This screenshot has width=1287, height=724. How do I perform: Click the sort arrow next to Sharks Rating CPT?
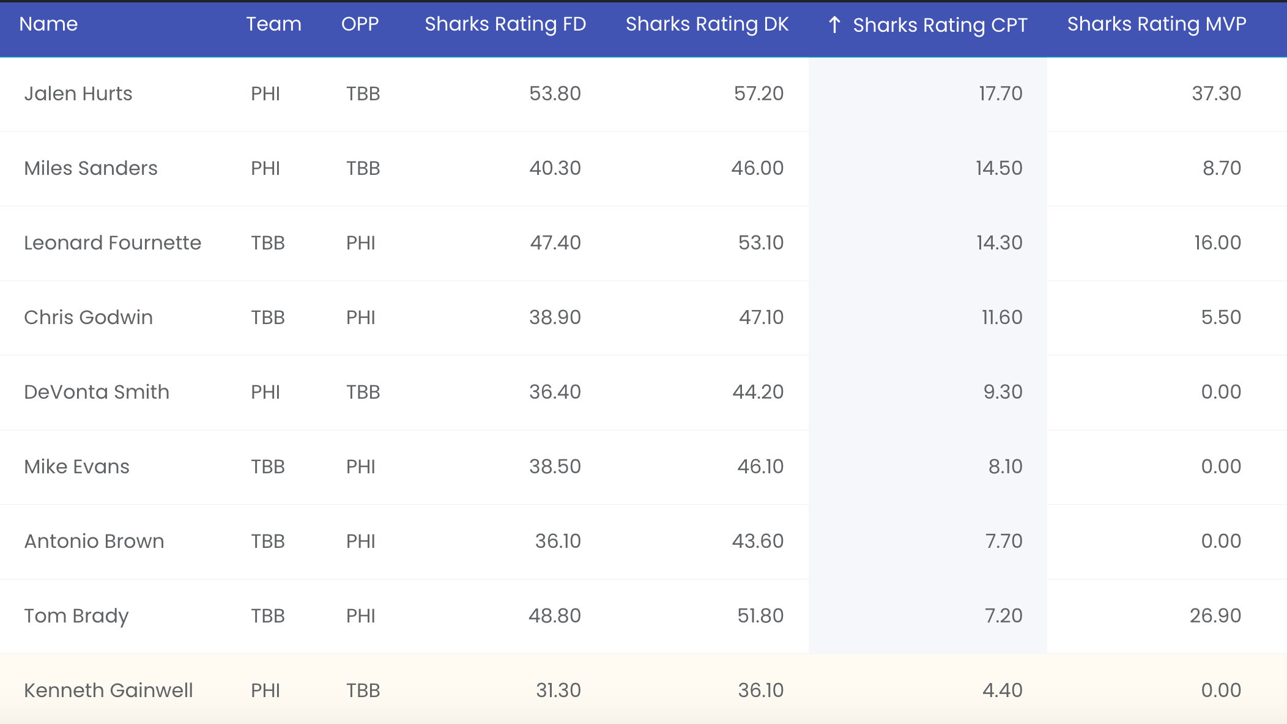tap(834, 25)
